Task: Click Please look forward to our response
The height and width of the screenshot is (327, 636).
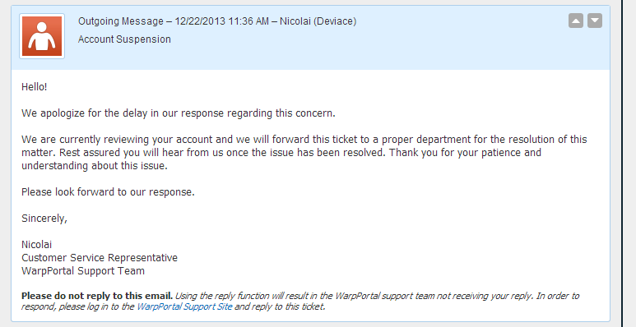Action: point(108,192)
